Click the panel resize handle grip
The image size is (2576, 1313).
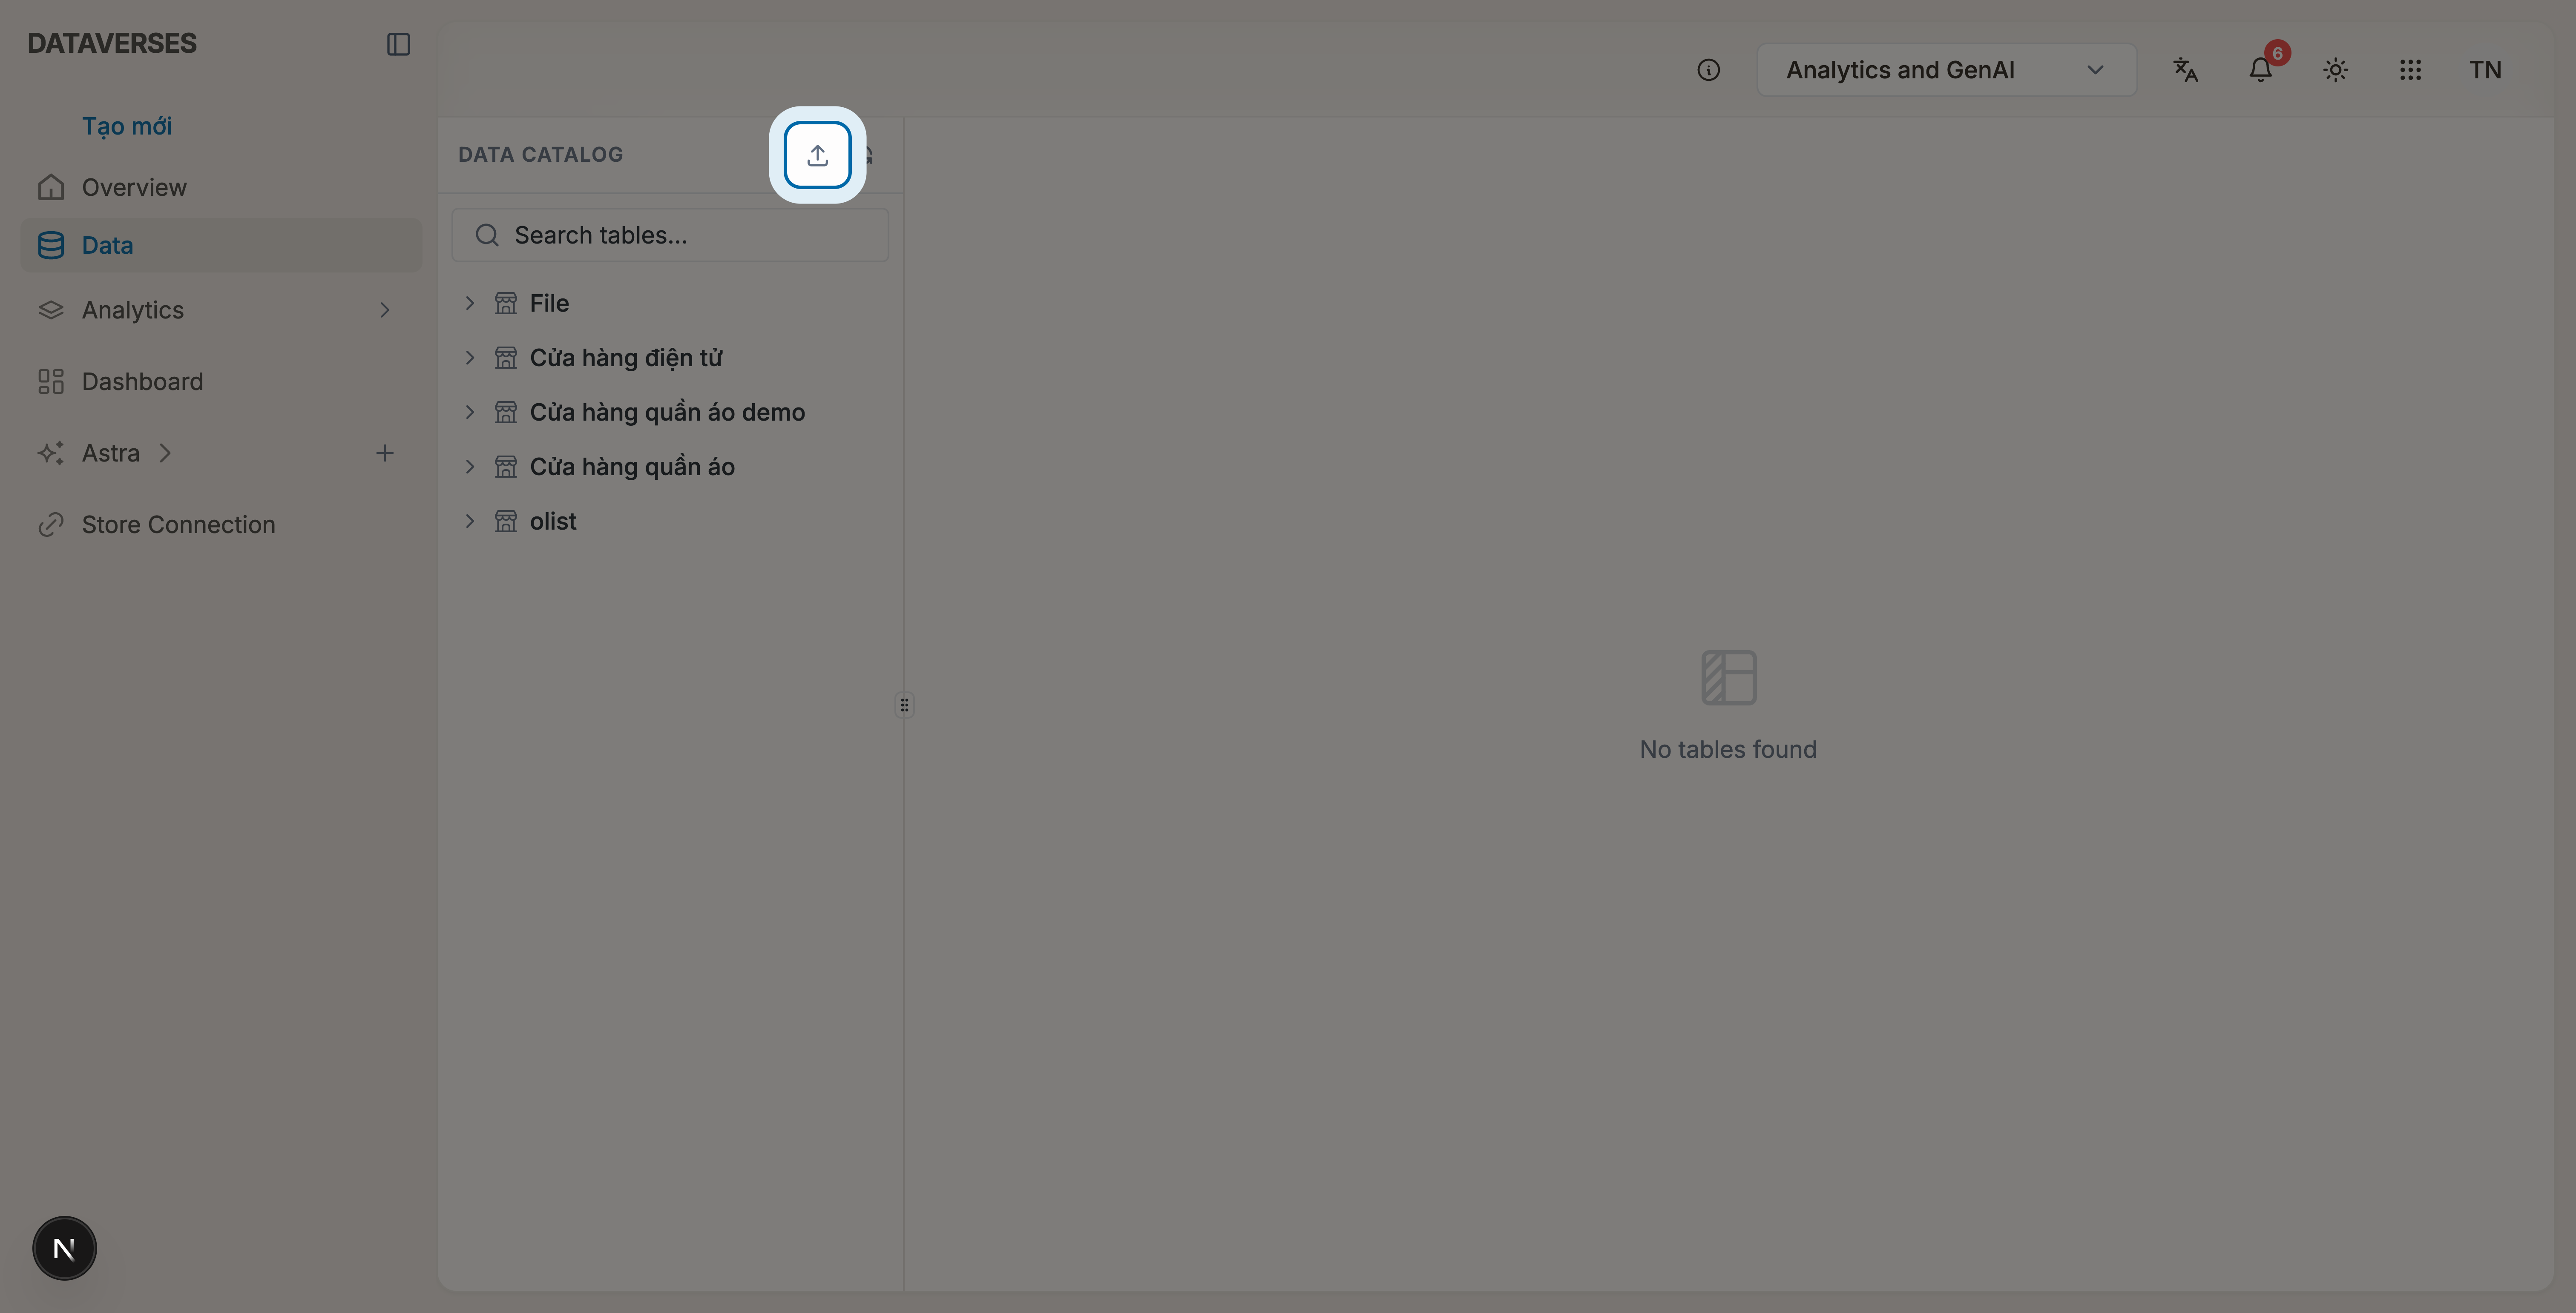pos(904,705)
